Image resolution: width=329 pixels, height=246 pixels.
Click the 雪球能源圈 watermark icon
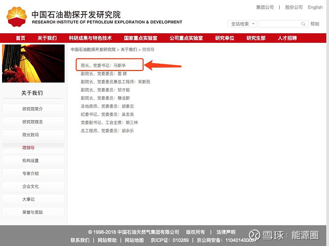(x=255, y=234)
